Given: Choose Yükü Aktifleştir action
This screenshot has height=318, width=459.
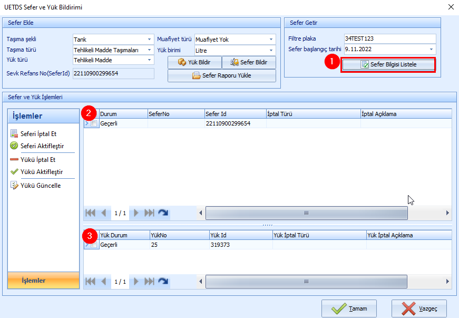Looking at the screenshot, I should [36, 172].
